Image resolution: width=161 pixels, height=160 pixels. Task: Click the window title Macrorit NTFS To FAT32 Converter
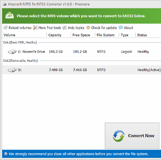49,4
